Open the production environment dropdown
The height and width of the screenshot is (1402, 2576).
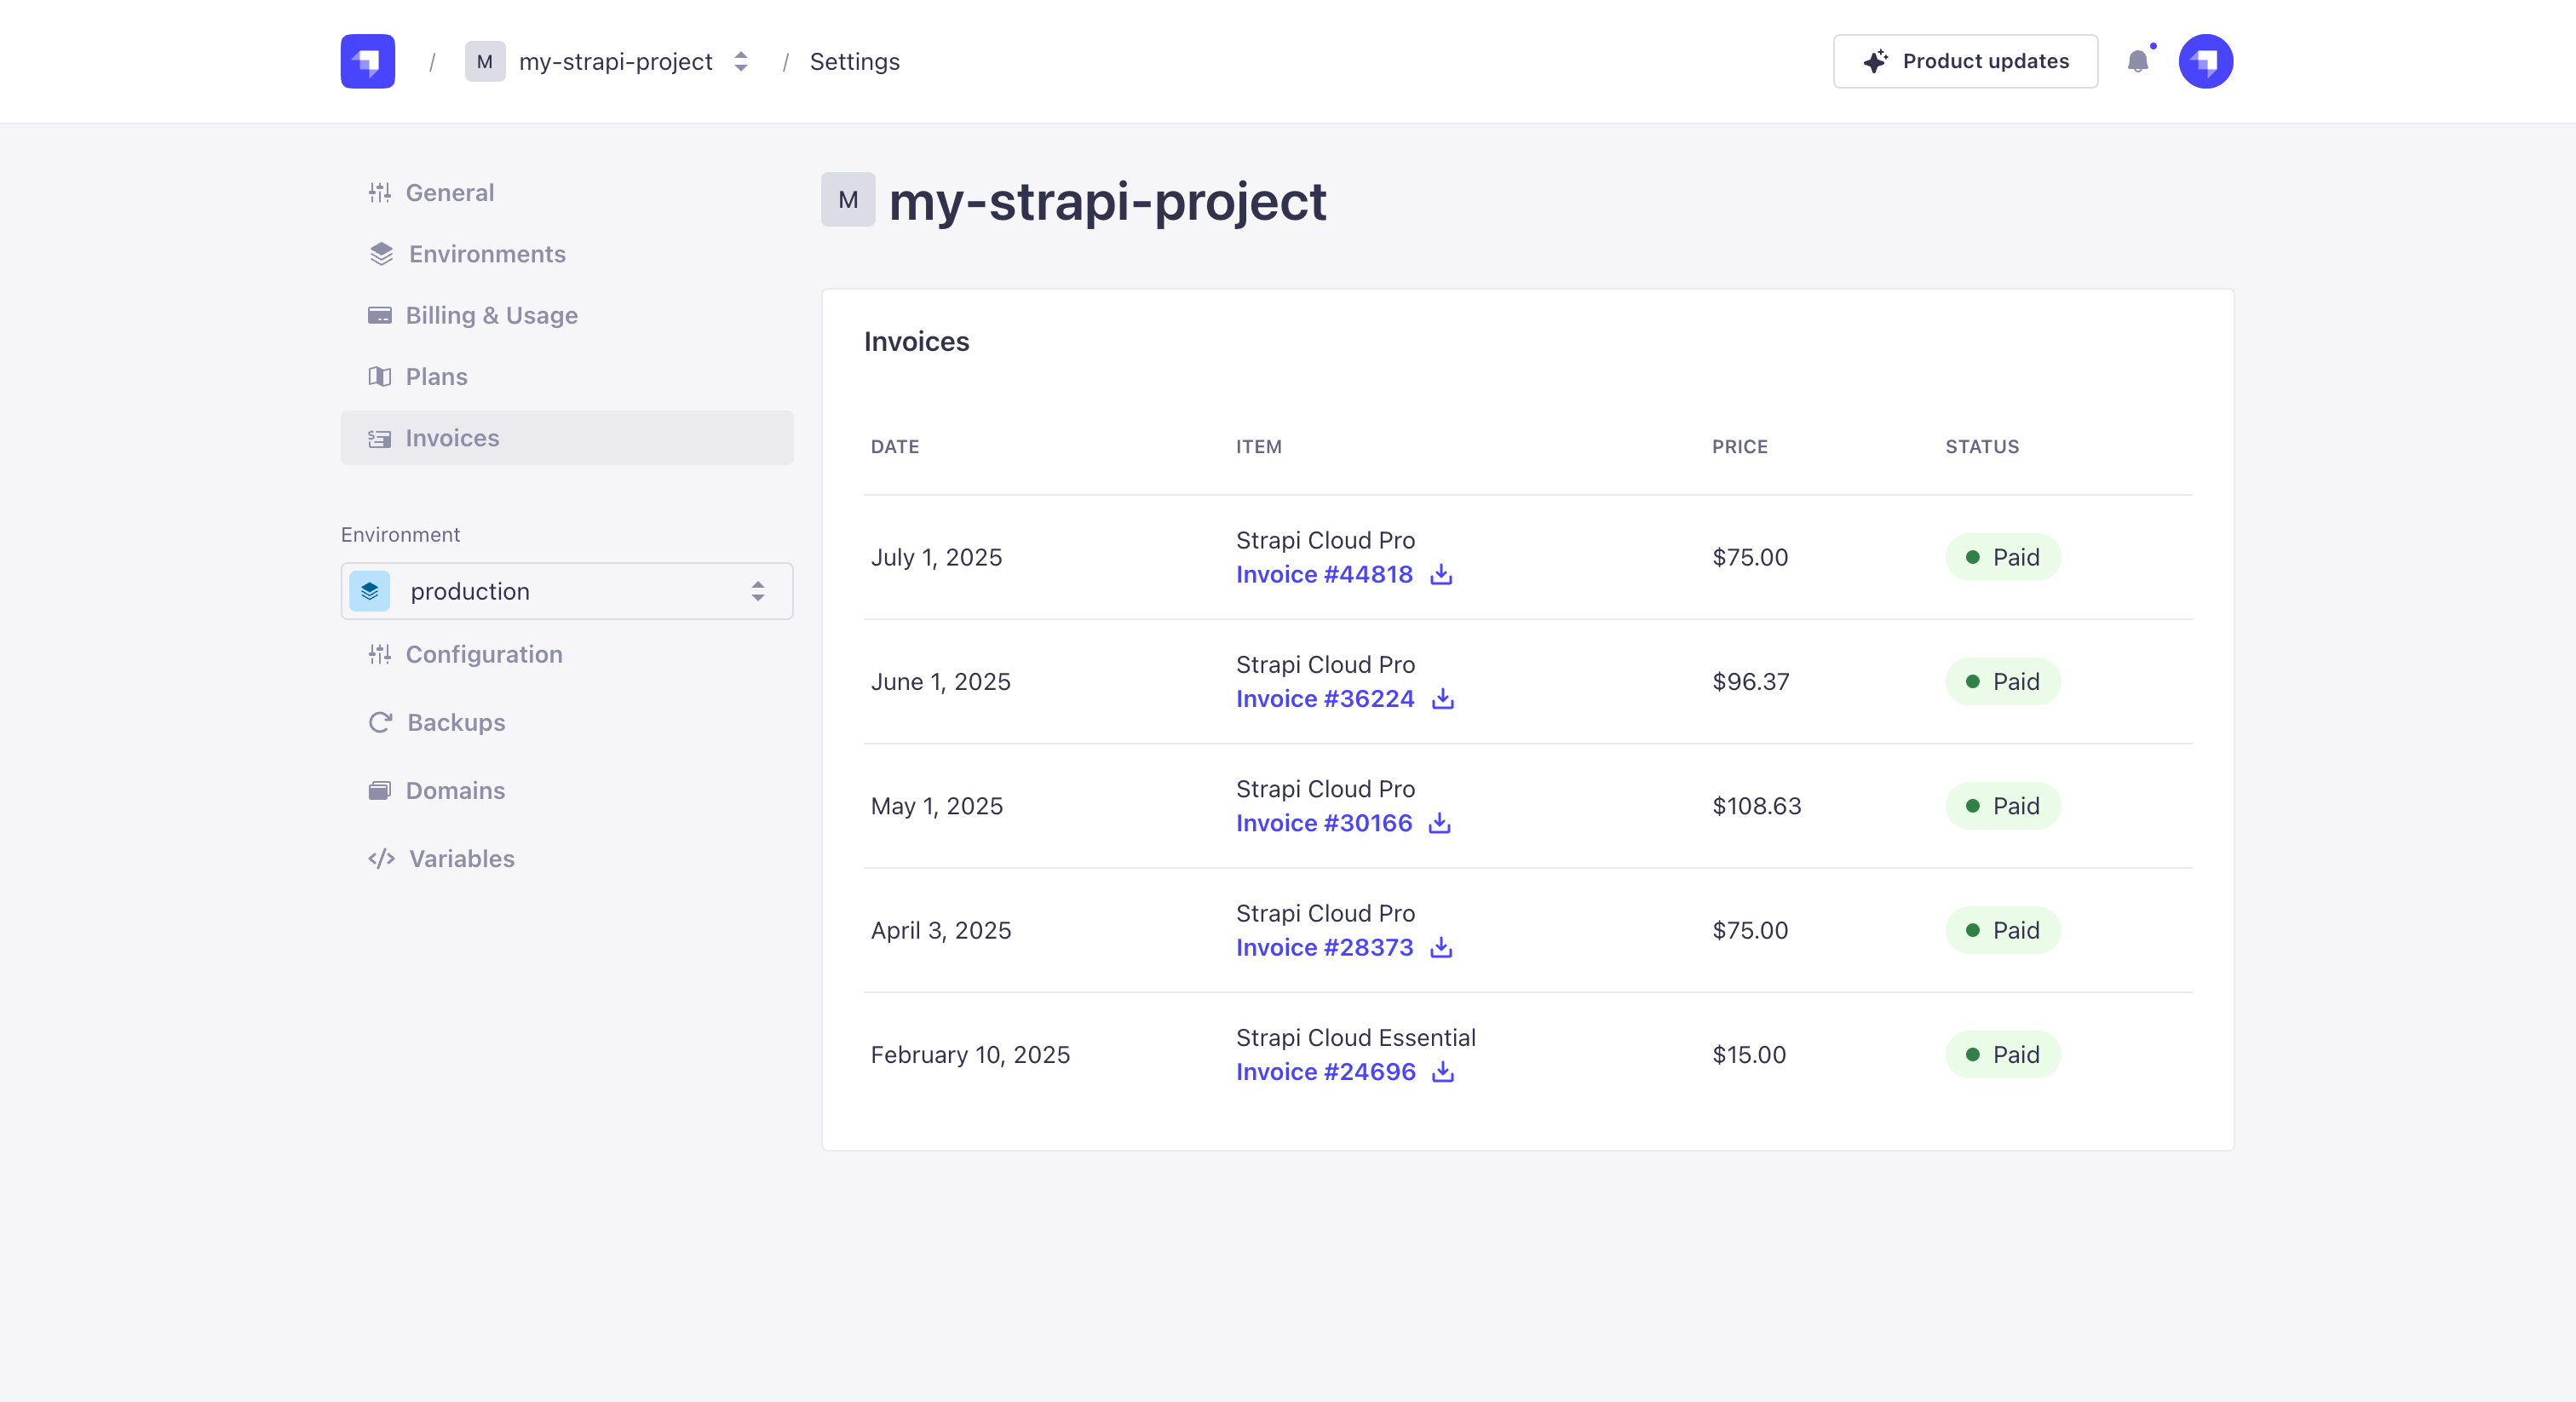pyautogui.click(x=566, y=591)
